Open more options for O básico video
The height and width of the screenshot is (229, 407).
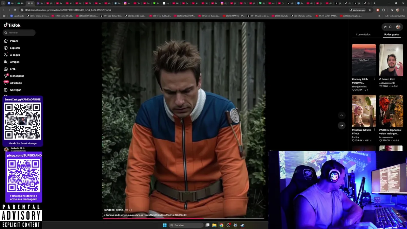(402, 79)
